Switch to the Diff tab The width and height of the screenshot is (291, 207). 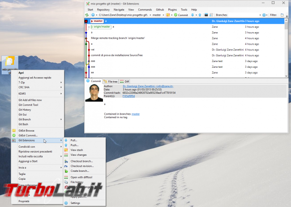(x=124, y=81)
